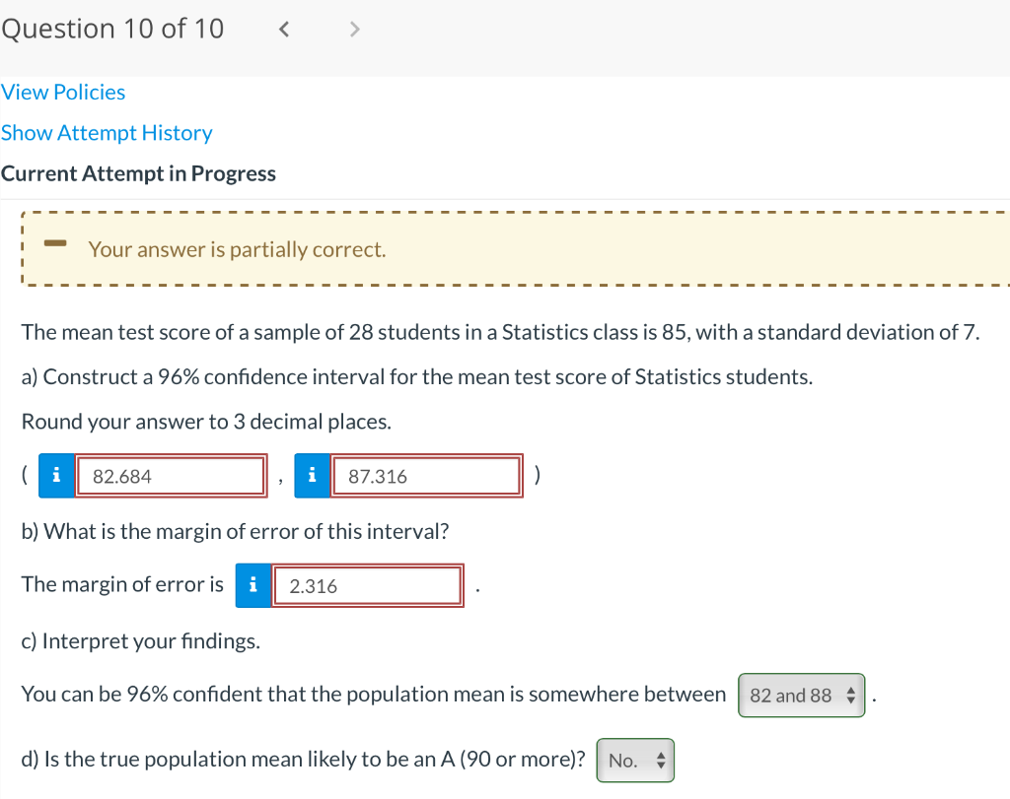
Task: Select the lower bound answer field
Action: click(170, 475)
